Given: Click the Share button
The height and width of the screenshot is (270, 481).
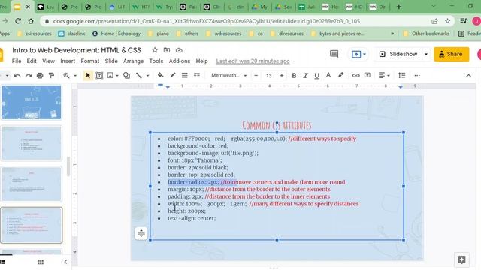Looking at the screenshot, I should coord(451,54).
